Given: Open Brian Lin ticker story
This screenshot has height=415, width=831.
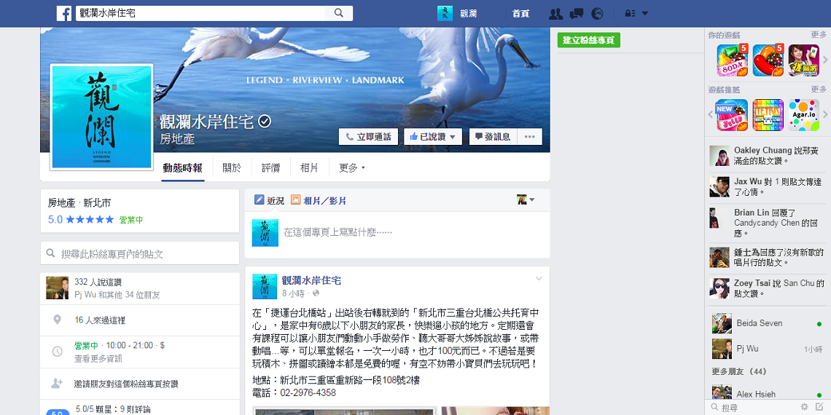Looking at the screenshot, I should point(768,223).
